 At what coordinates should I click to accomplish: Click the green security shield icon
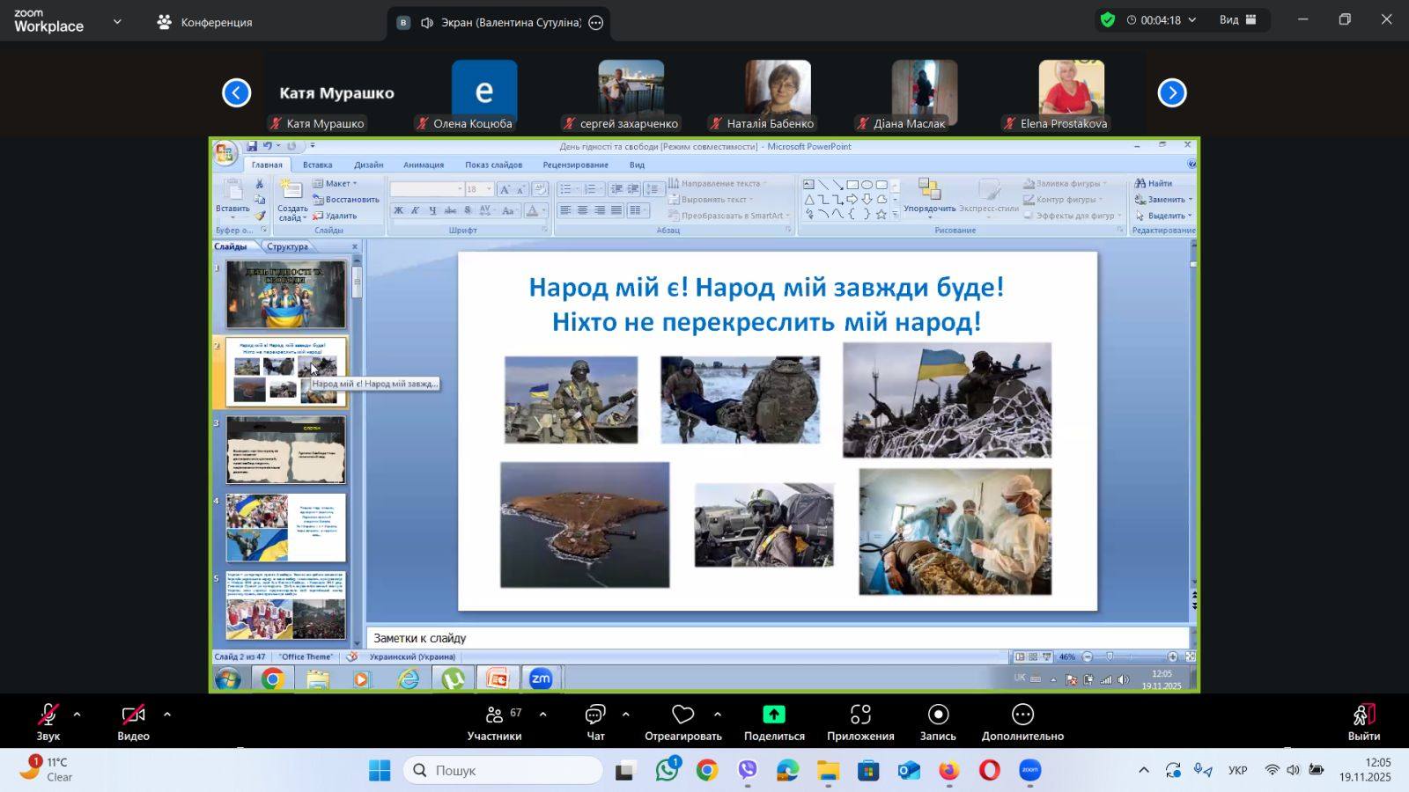pyautogui.click(x=1108, y=20)
